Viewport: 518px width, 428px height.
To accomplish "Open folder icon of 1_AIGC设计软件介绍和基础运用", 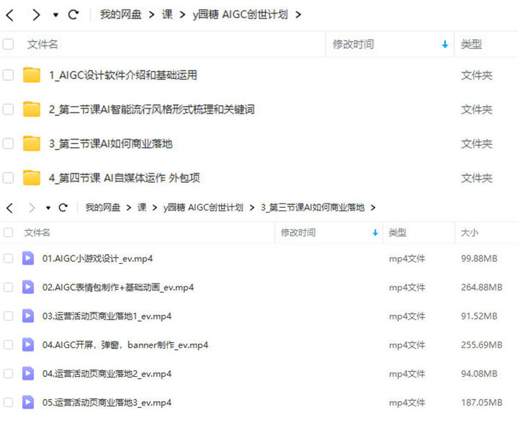I will (x=32, y=75).
